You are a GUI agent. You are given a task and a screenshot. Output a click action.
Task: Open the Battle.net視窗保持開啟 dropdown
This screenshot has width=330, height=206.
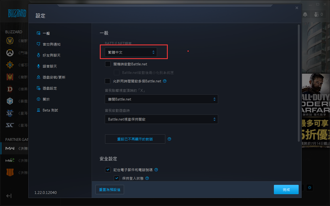161,119
